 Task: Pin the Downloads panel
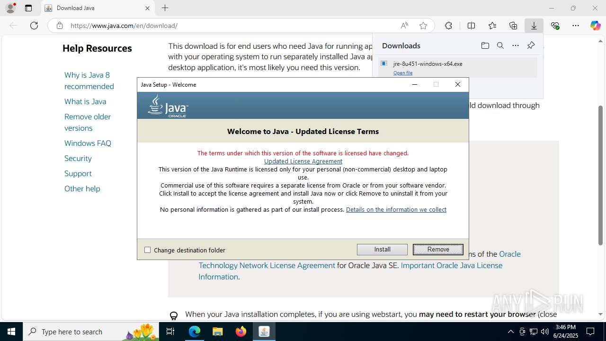pyautogui.click(x=531, y=45)
